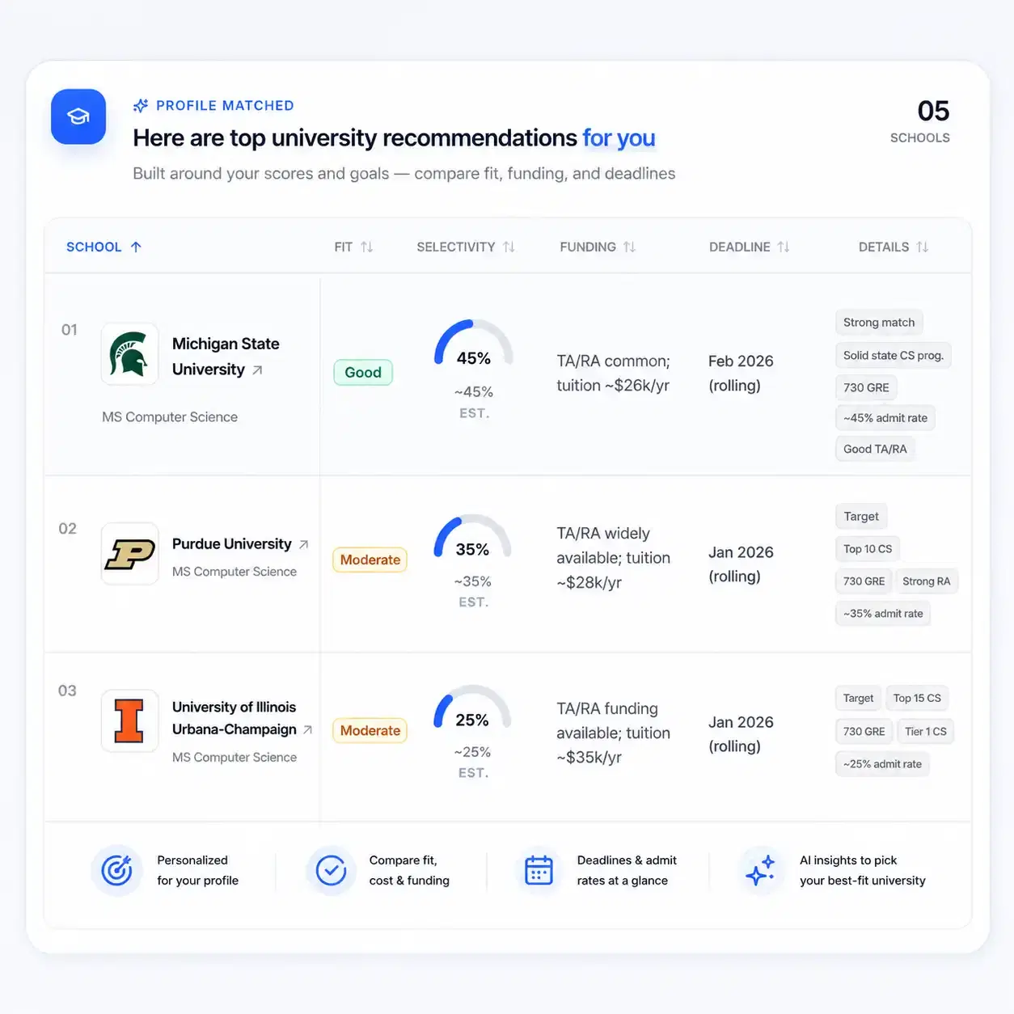Sort by the Deadline column label

point(740,247)
